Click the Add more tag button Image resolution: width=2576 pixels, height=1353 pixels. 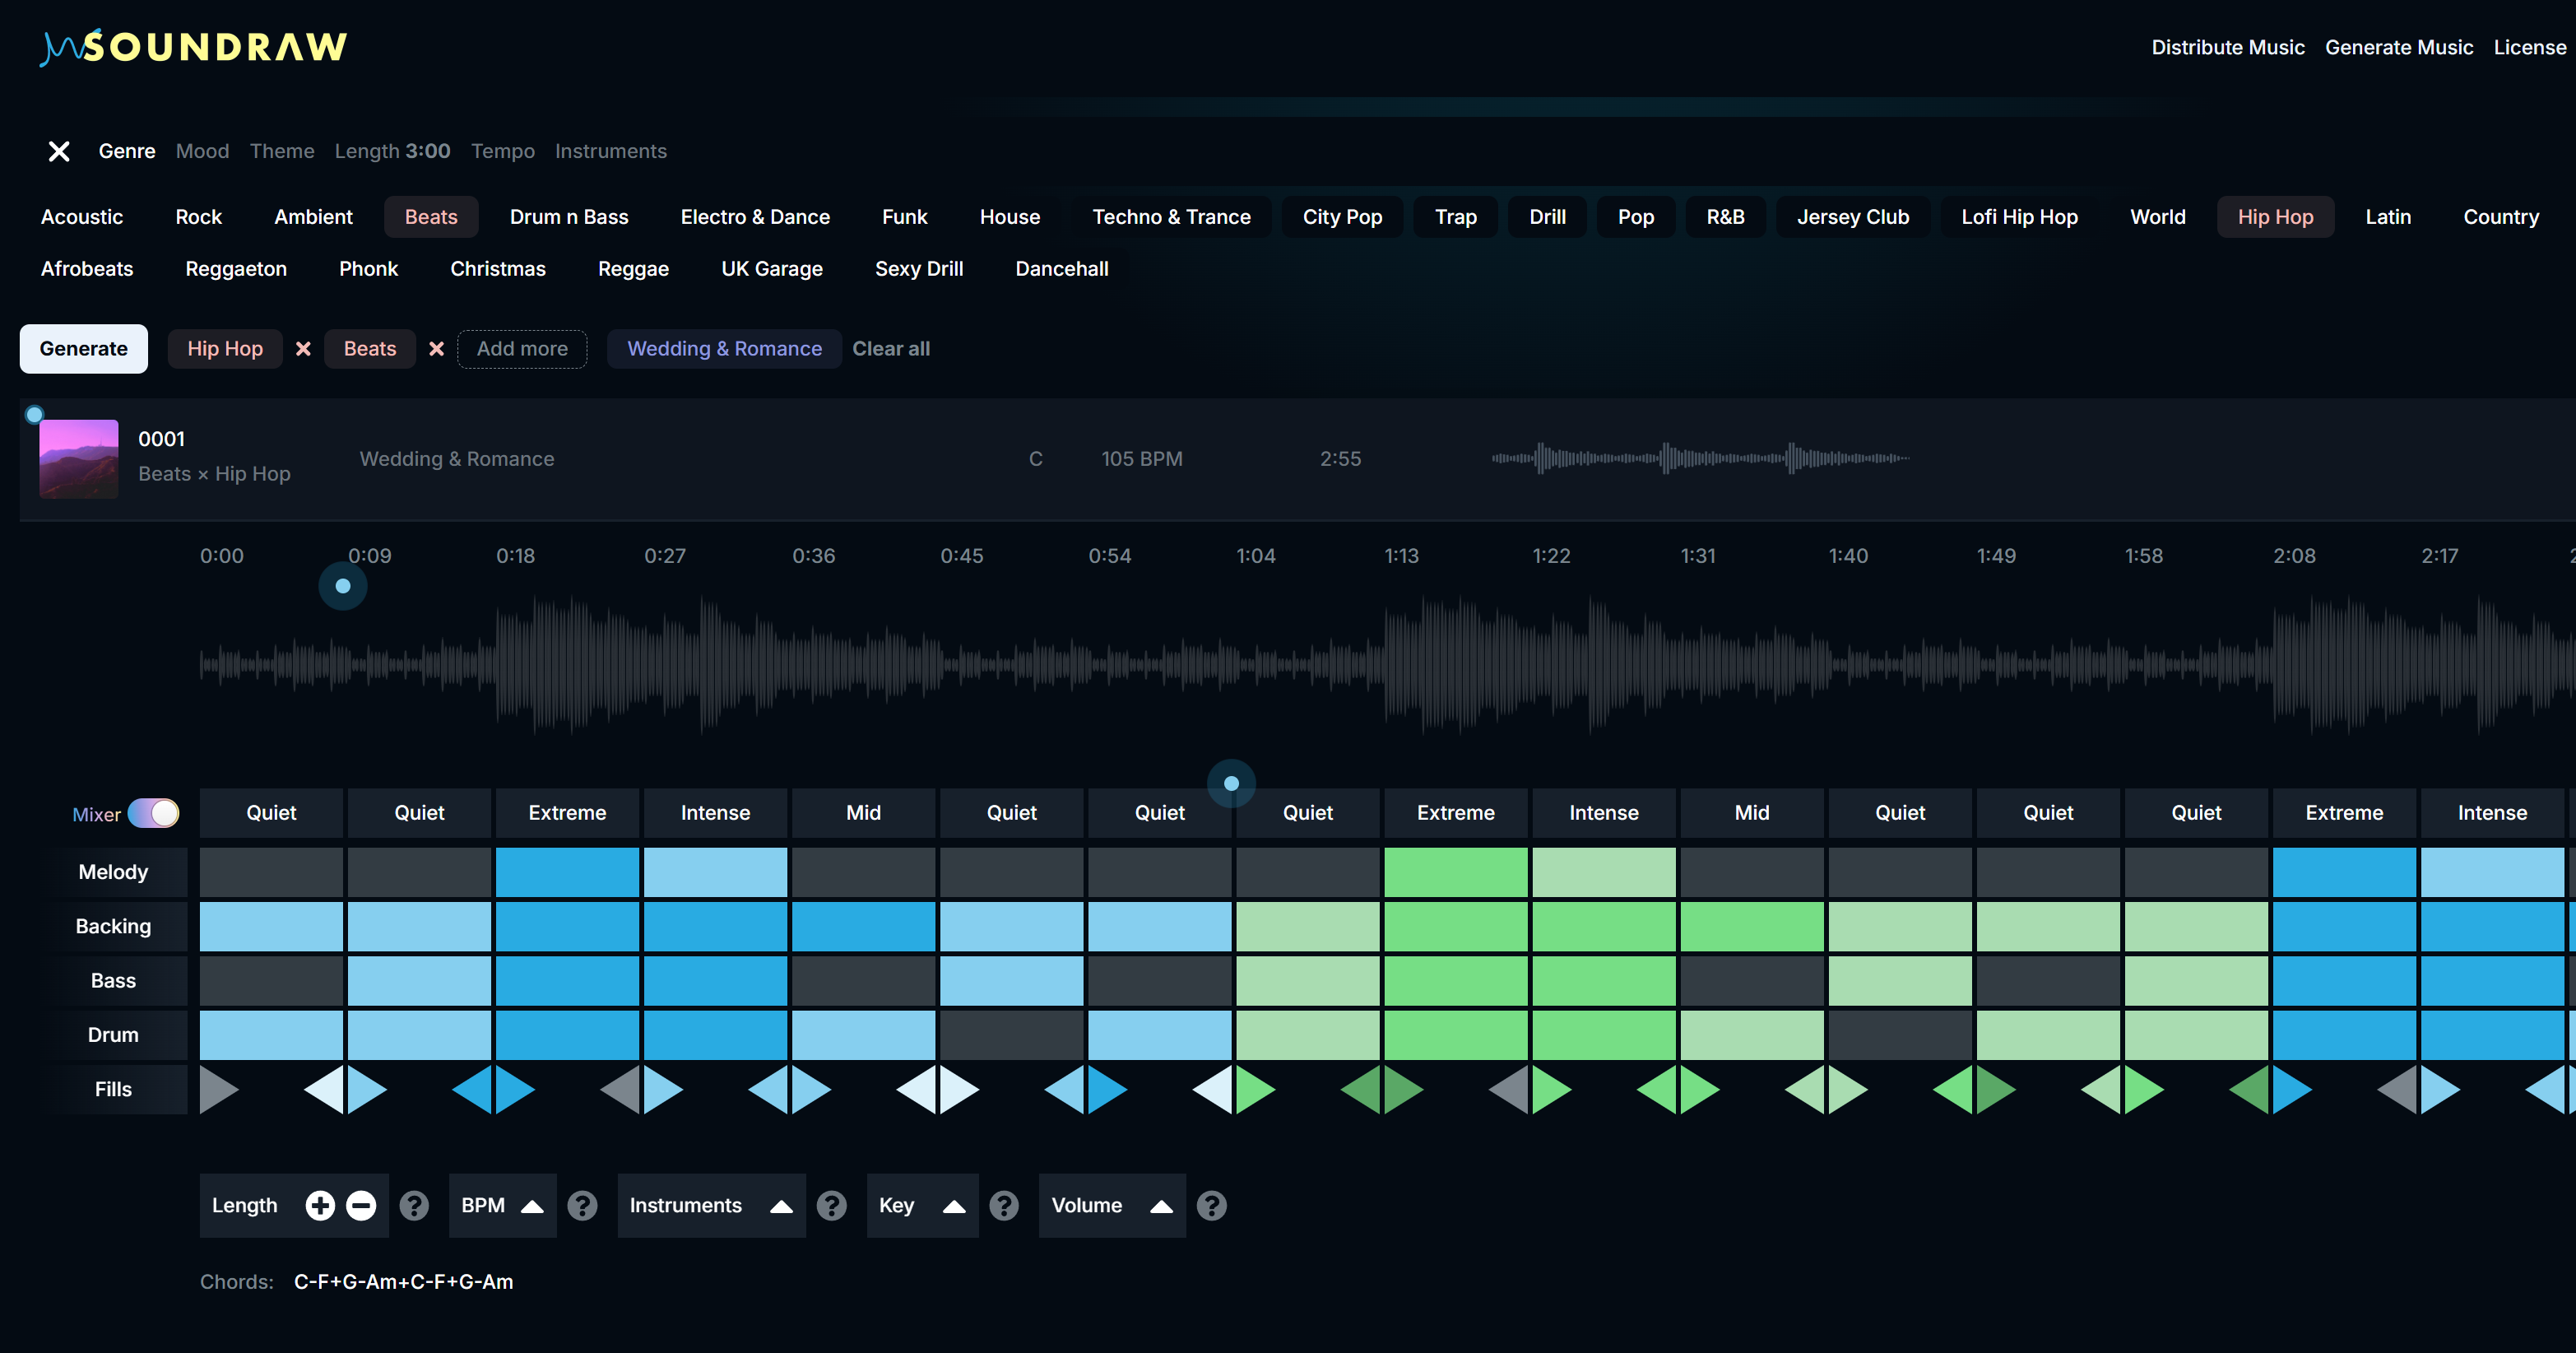(x=522, y=349)
